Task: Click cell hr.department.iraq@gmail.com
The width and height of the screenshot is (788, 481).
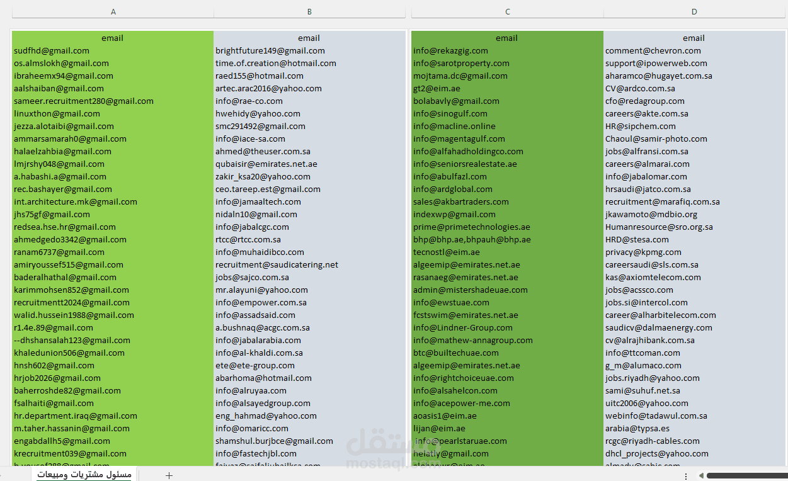Action: 113,416
